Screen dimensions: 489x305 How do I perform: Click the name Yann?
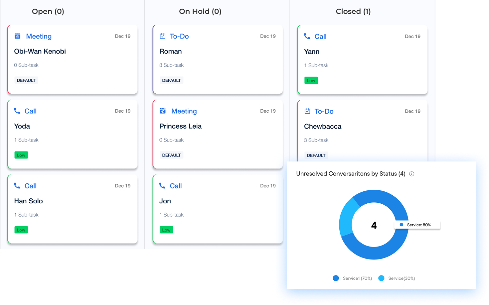click(312, 51)
